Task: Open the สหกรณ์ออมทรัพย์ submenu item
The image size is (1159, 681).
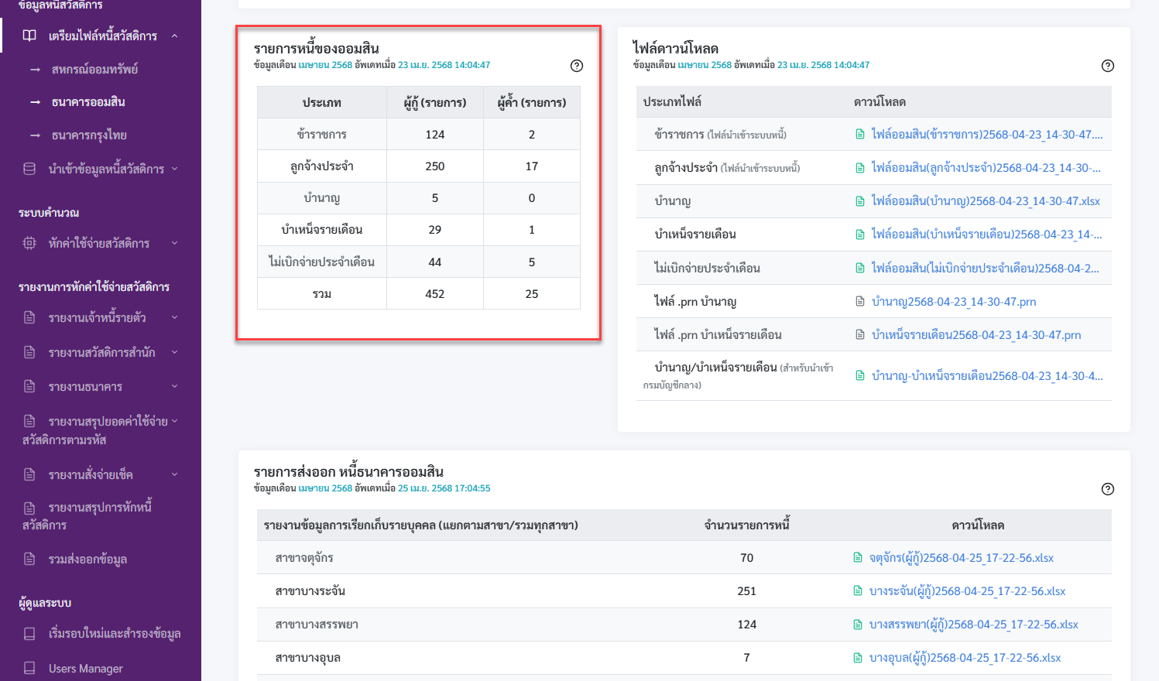Action: [x=94, y=70]
